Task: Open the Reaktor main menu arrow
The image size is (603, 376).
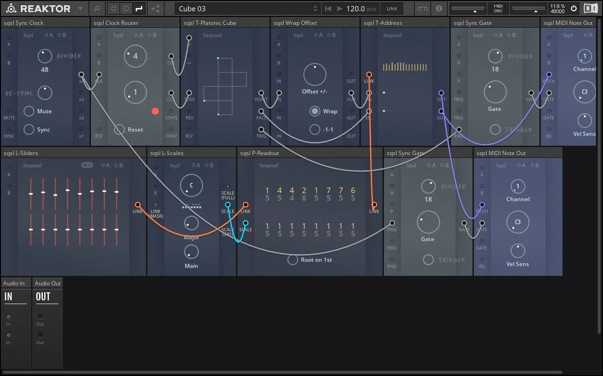Action: click(x=80, y=8)
